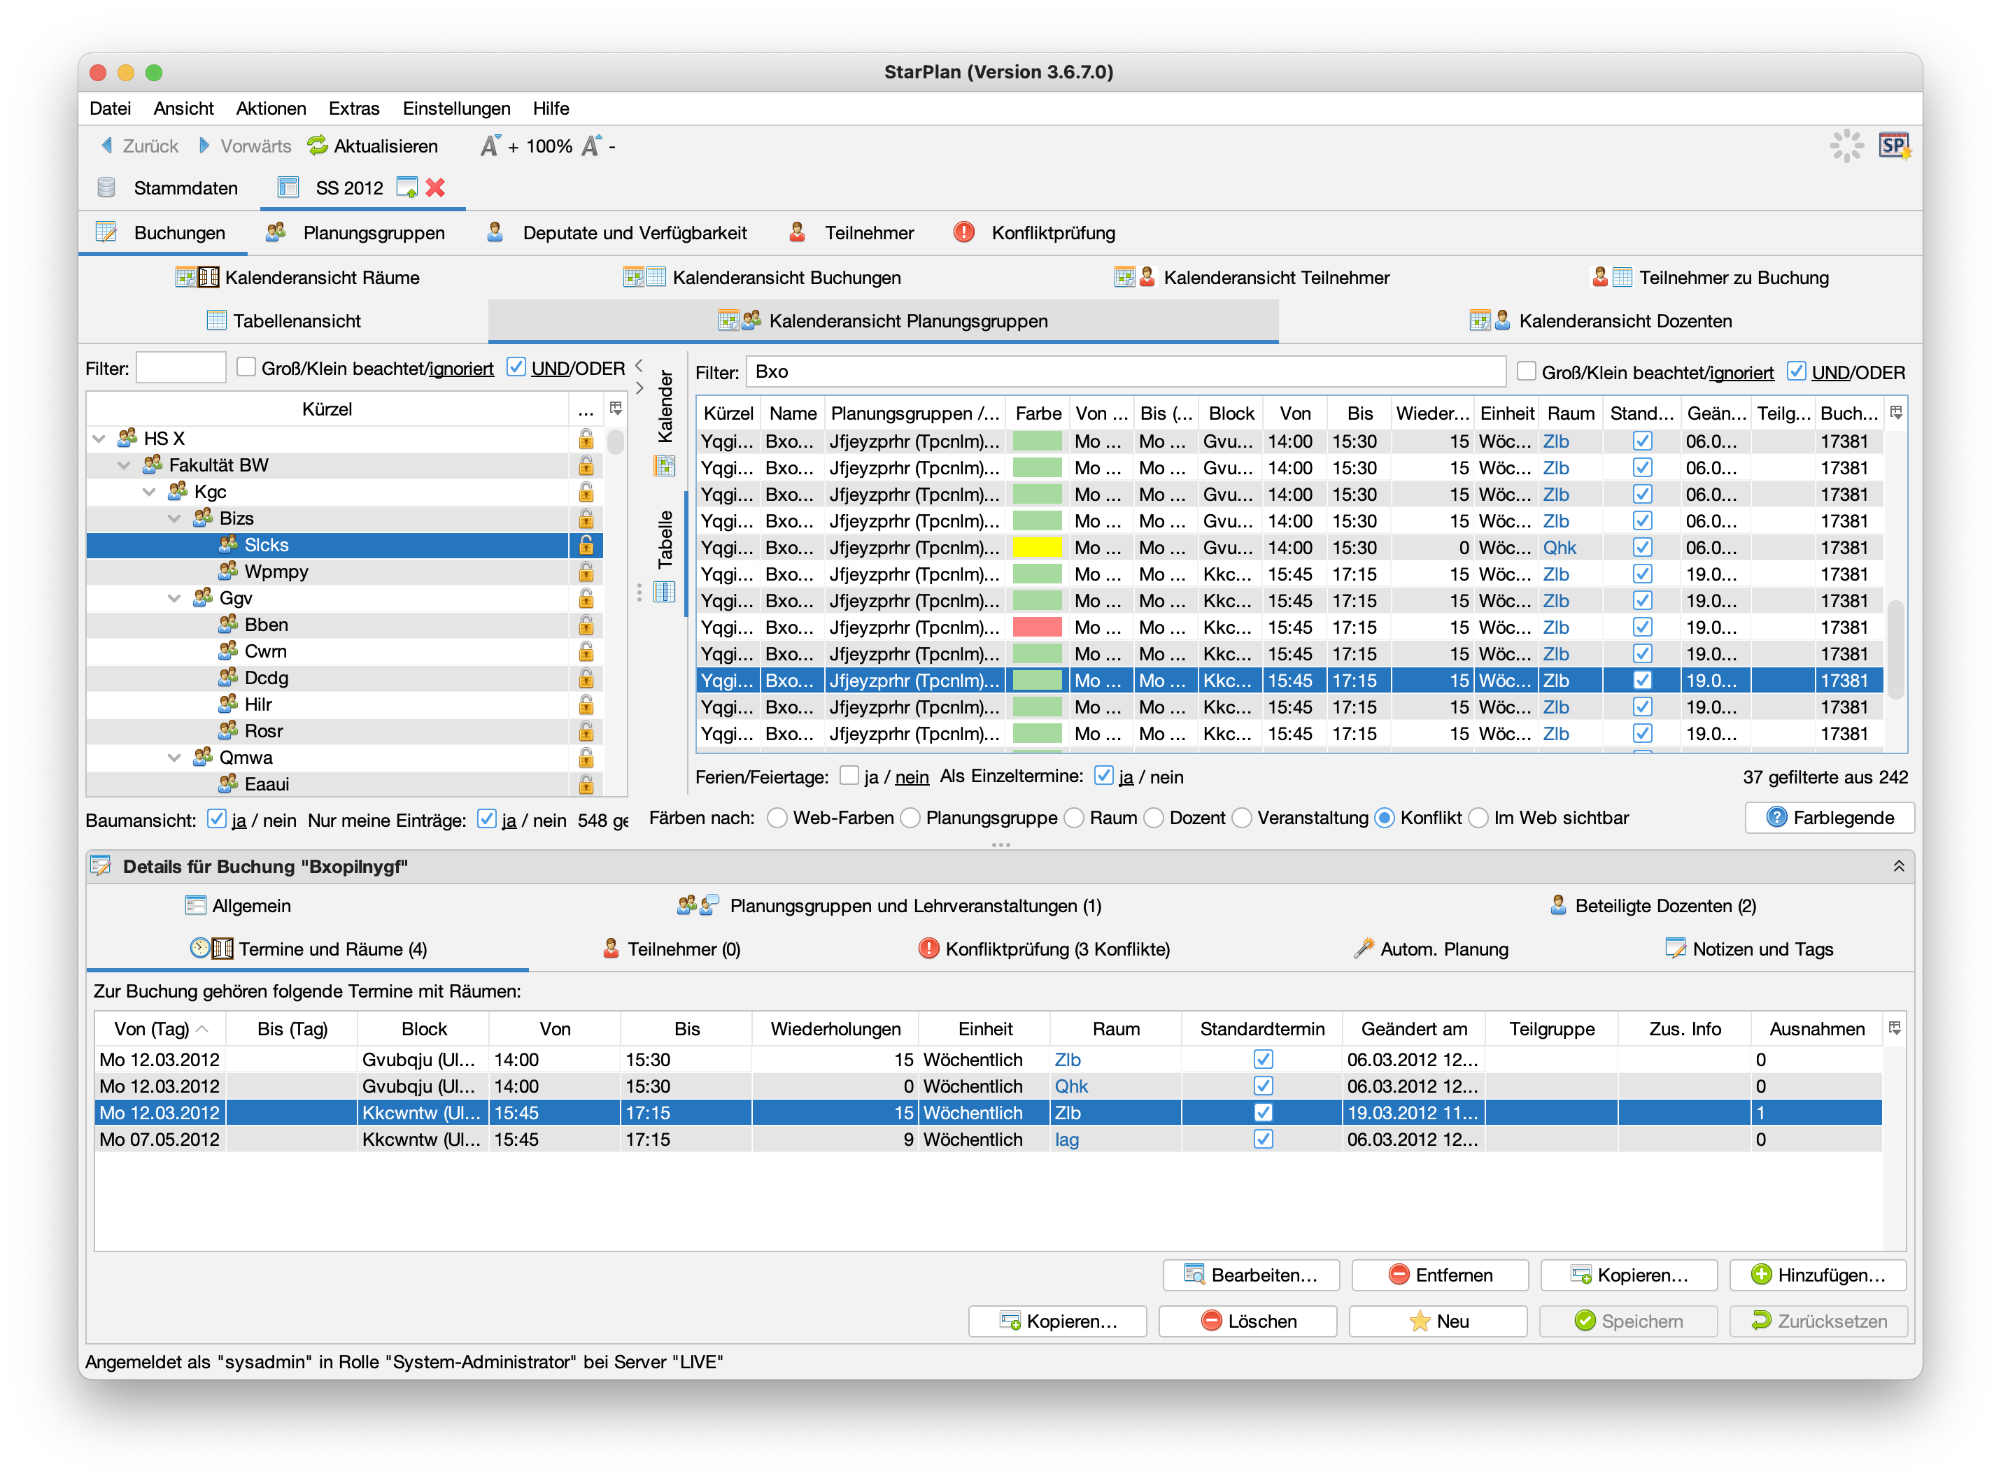Collapse the Ggv group node
Viewport: 2001px width, 1483px height.
(174, 598)
